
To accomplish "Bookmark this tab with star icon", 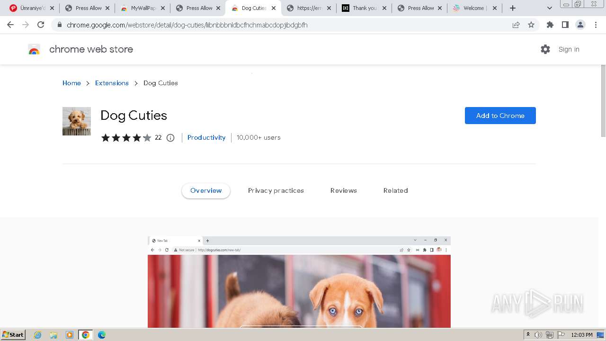I will pyautogui.click(x=531, y=25).
